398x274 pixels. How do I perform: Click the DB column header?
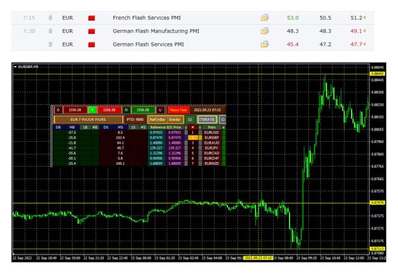coord(58,127)
